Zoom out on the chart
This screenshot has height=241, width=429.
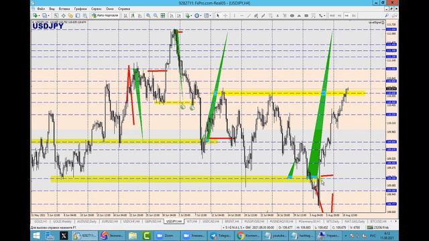coord(156,15)
